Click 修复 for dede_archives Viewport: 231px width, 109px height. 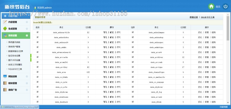tap(207, 57)
